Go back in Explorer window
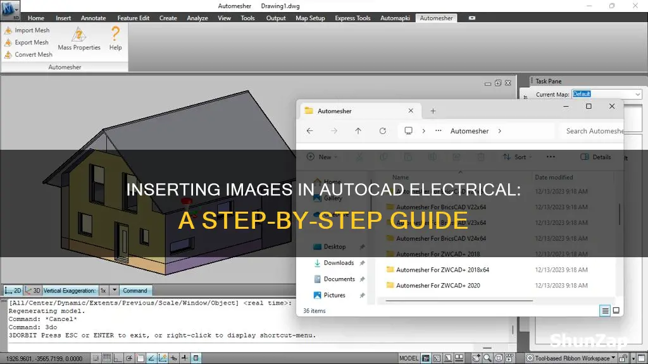 click(309, 131)
